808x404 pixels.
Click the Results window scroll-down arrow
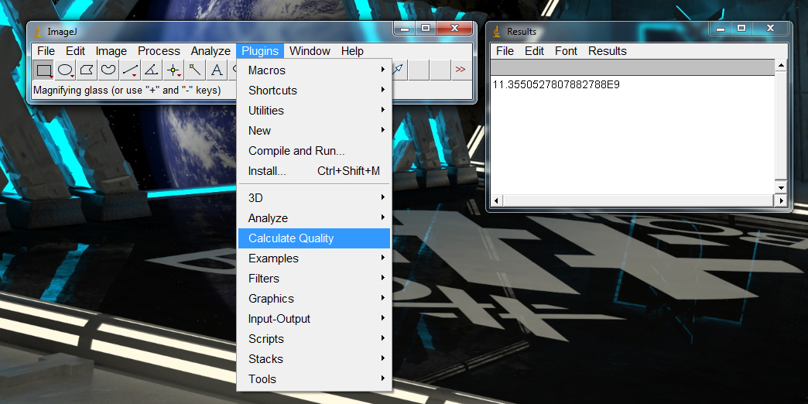click(x=781, y=188)
